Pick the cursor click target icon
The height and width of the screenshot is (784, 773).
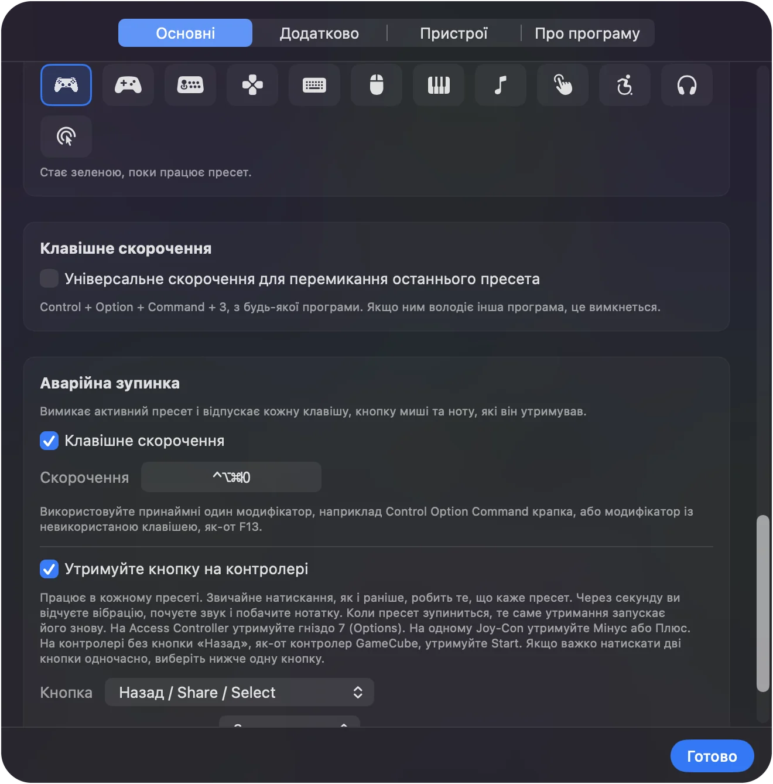click(66, 137)
